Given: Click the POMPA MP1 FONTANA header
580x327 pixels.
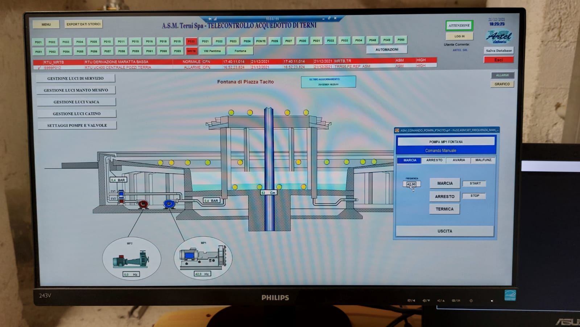Looking at the screenshot, I should [446, 142].
